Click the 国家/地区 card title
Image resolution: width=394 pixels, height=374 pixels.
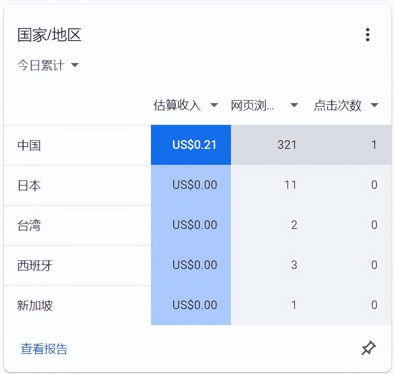(x=49, y=35)
